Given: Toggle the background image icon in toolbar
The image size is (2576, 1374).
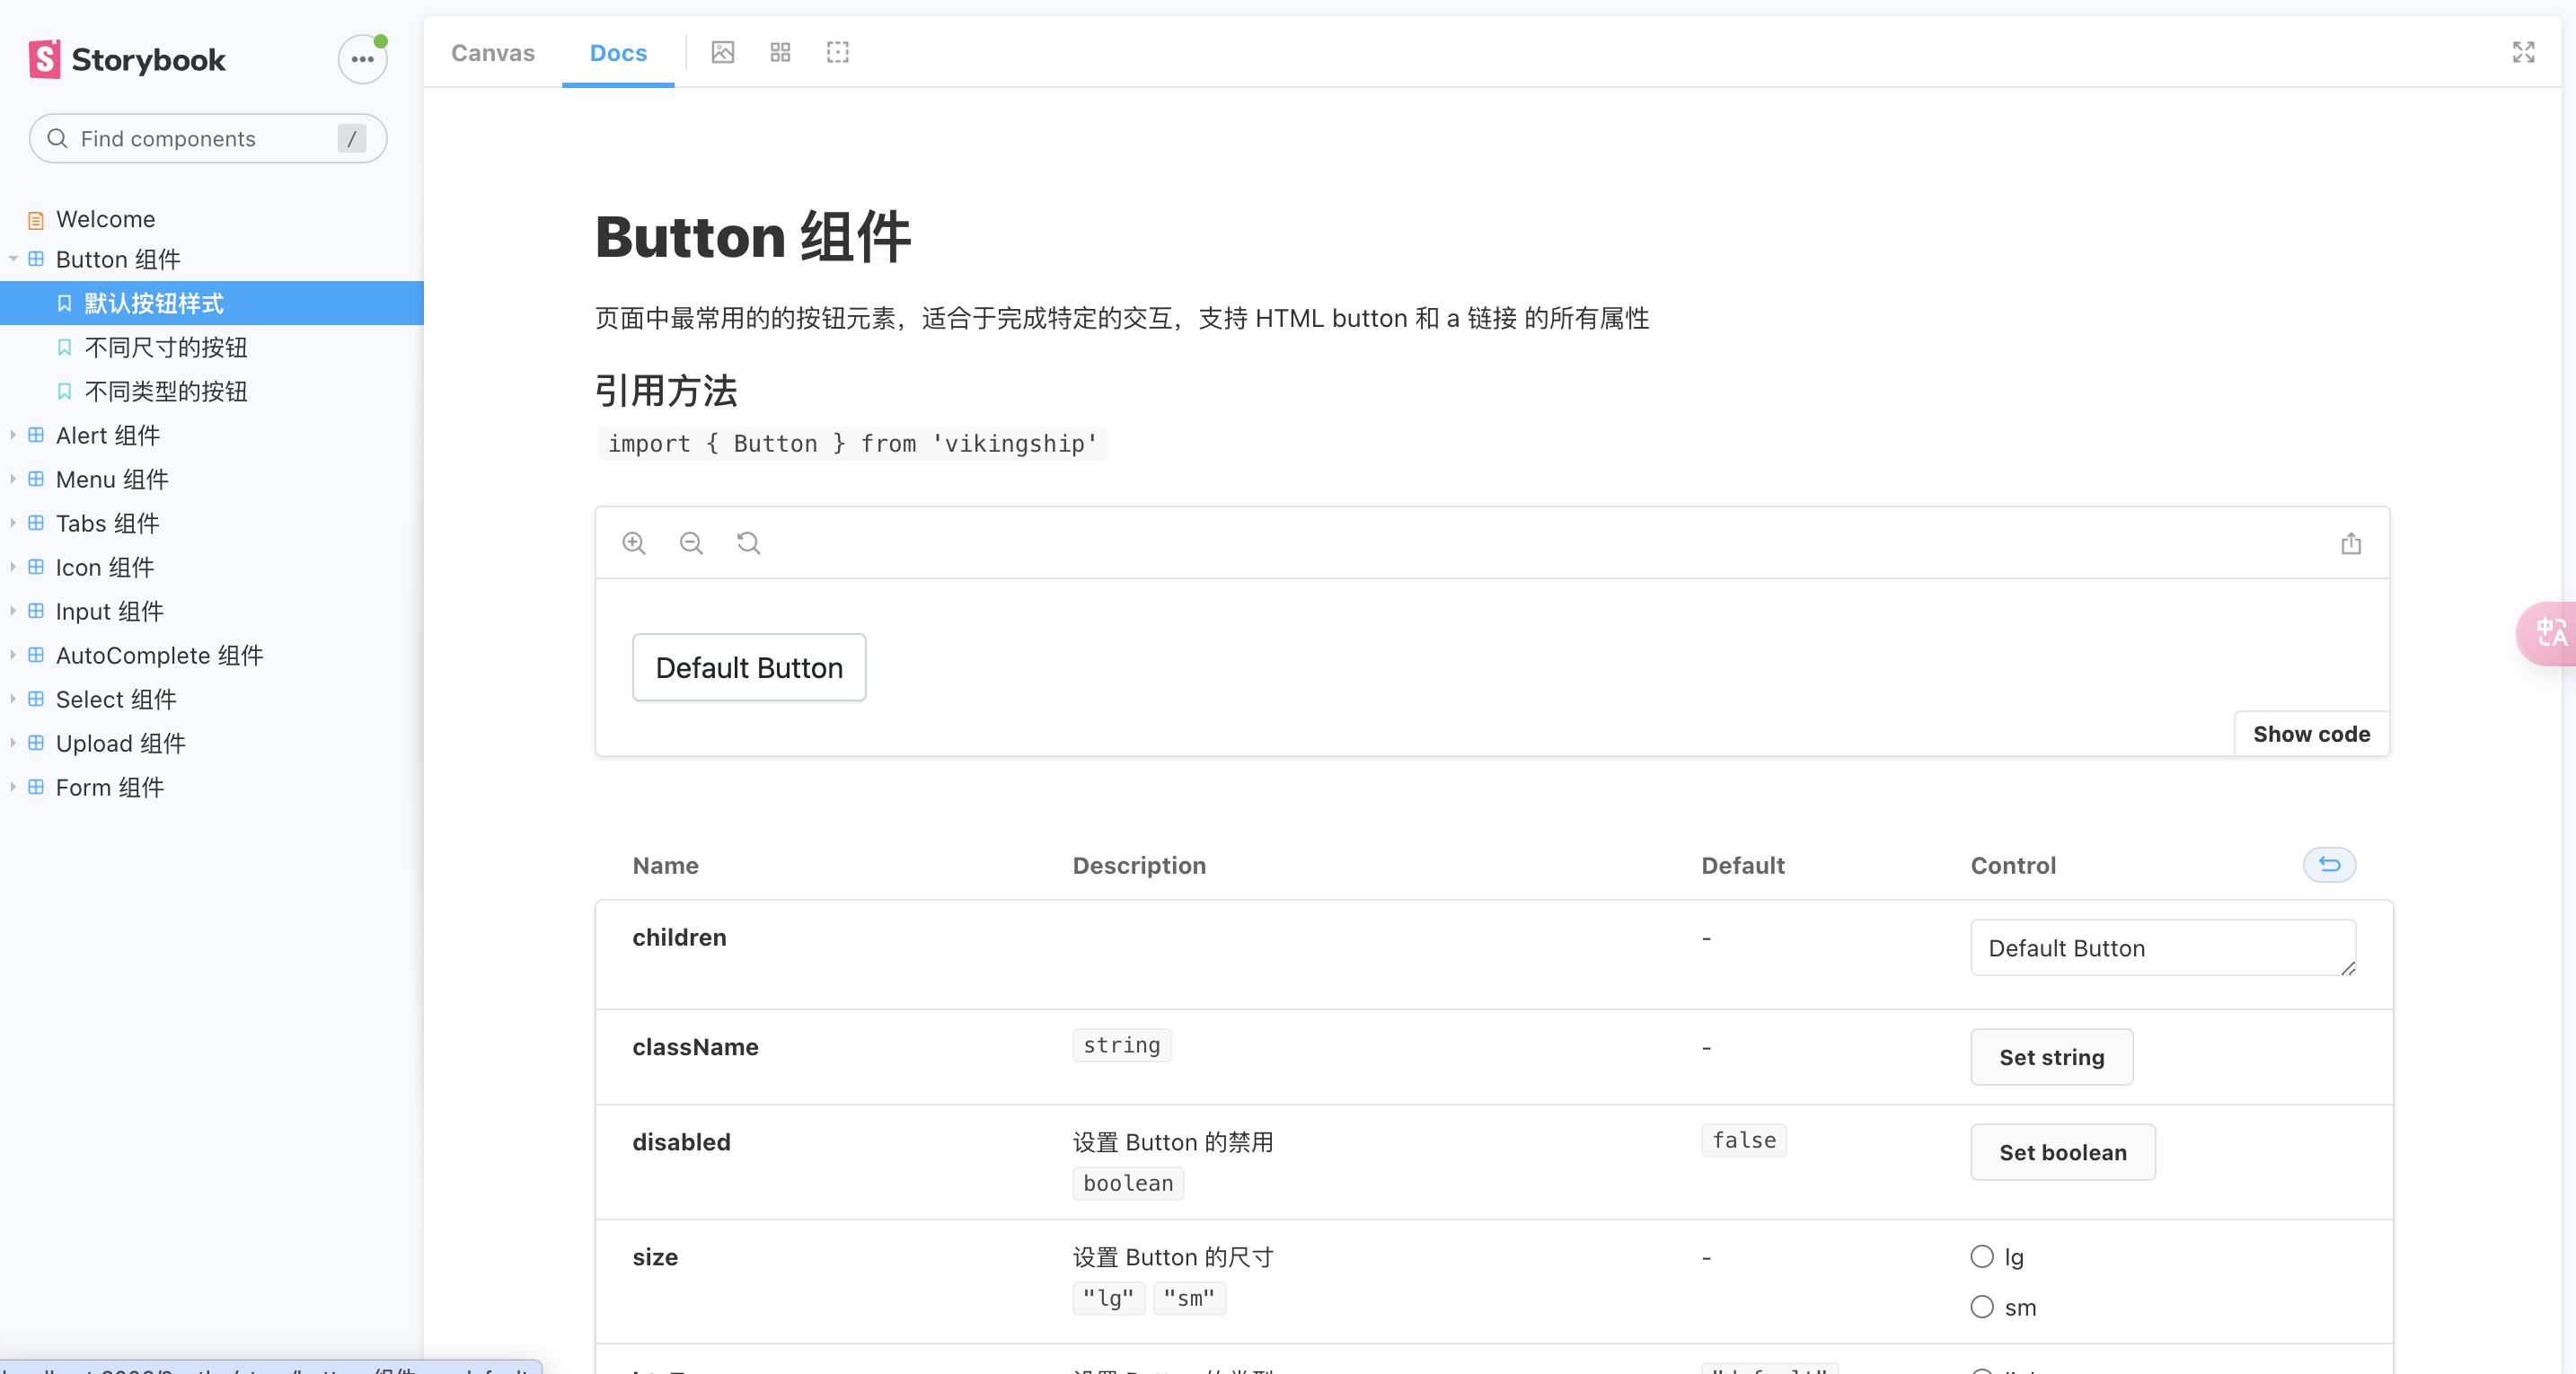Looking at the screenshot, I should coord(723,52).
